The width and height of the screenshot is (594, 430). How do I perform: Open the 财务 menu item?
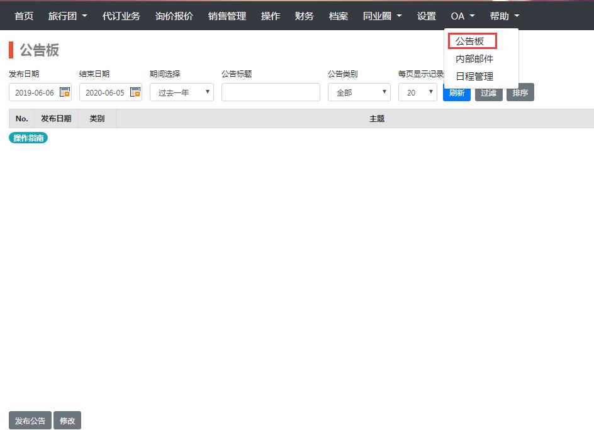coord(305,16)
